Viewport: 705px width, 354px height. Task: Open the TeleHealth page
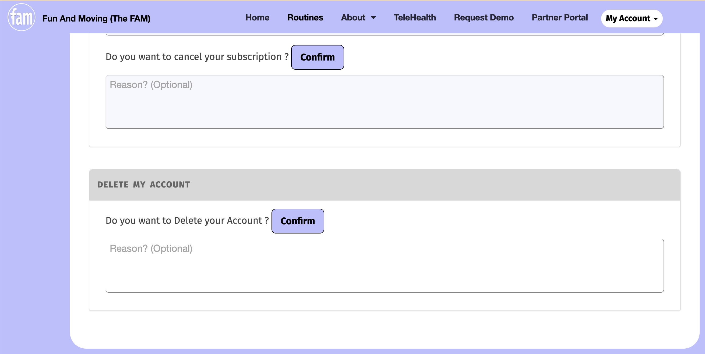415,17
